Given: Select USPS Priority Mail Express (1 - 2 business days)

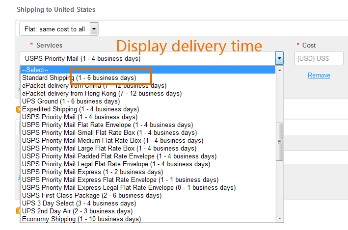Looking at the screenshot, I should [x=148, y=172].
